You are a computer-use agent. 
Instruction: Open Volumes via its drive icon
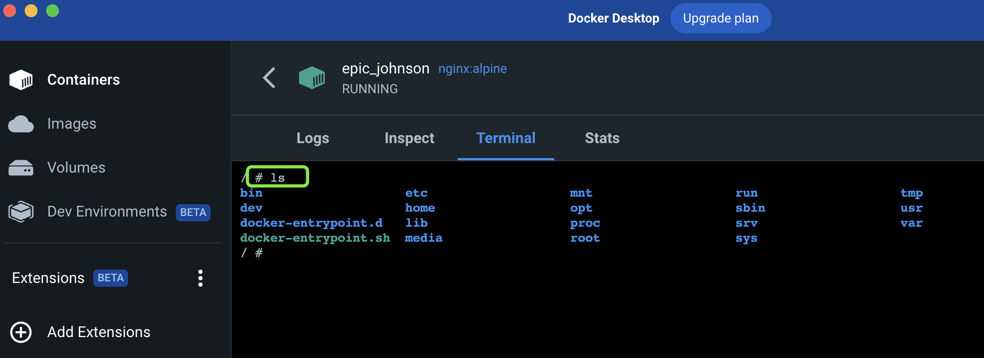[21, 168]
